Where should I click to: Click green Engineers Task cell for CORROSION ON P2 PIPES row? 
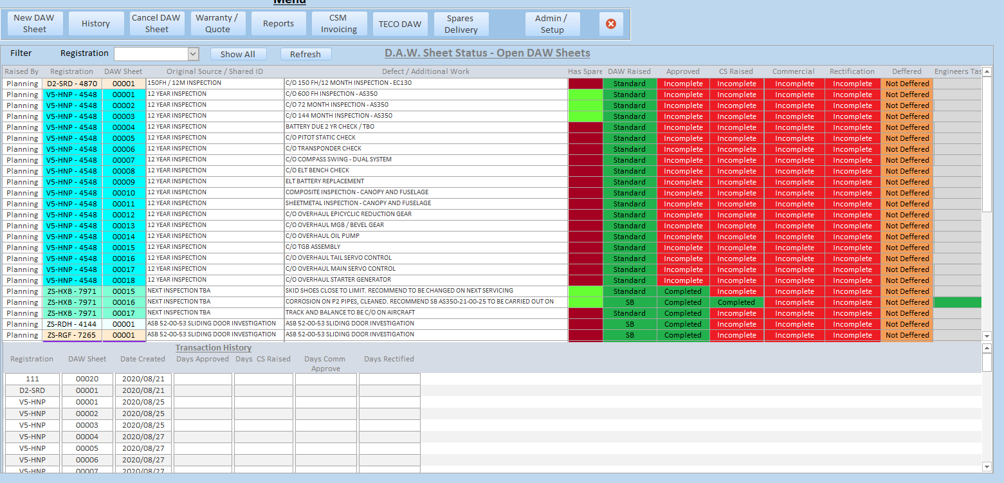(x=958, y=302)
